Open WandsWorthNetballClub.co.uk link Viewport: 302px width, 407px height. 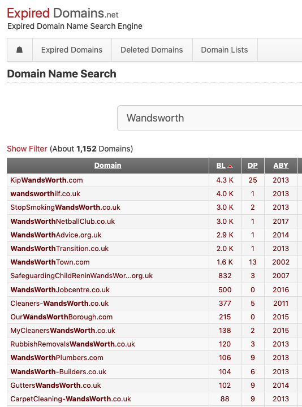click(63, 222)
